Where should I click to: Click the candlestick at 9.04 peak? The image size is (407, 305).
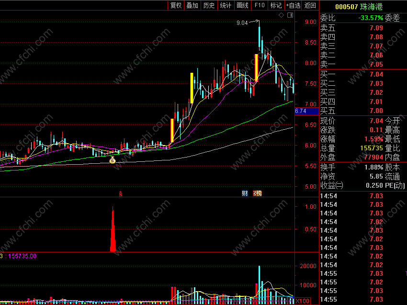[x=259, y=36]
